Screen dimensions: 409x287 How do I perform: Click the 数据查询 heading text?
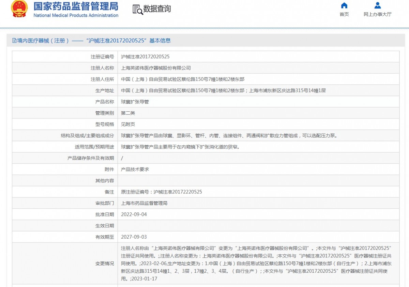click(x=157, y=9)
